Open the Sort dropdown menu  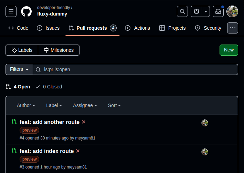(114, 105)
